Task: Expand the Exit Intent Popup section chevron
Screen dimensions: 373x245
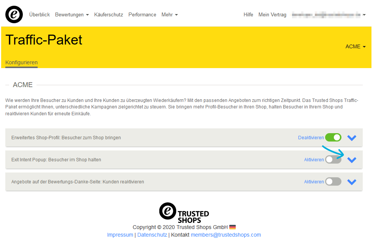Action: click(x=352, y=160)
